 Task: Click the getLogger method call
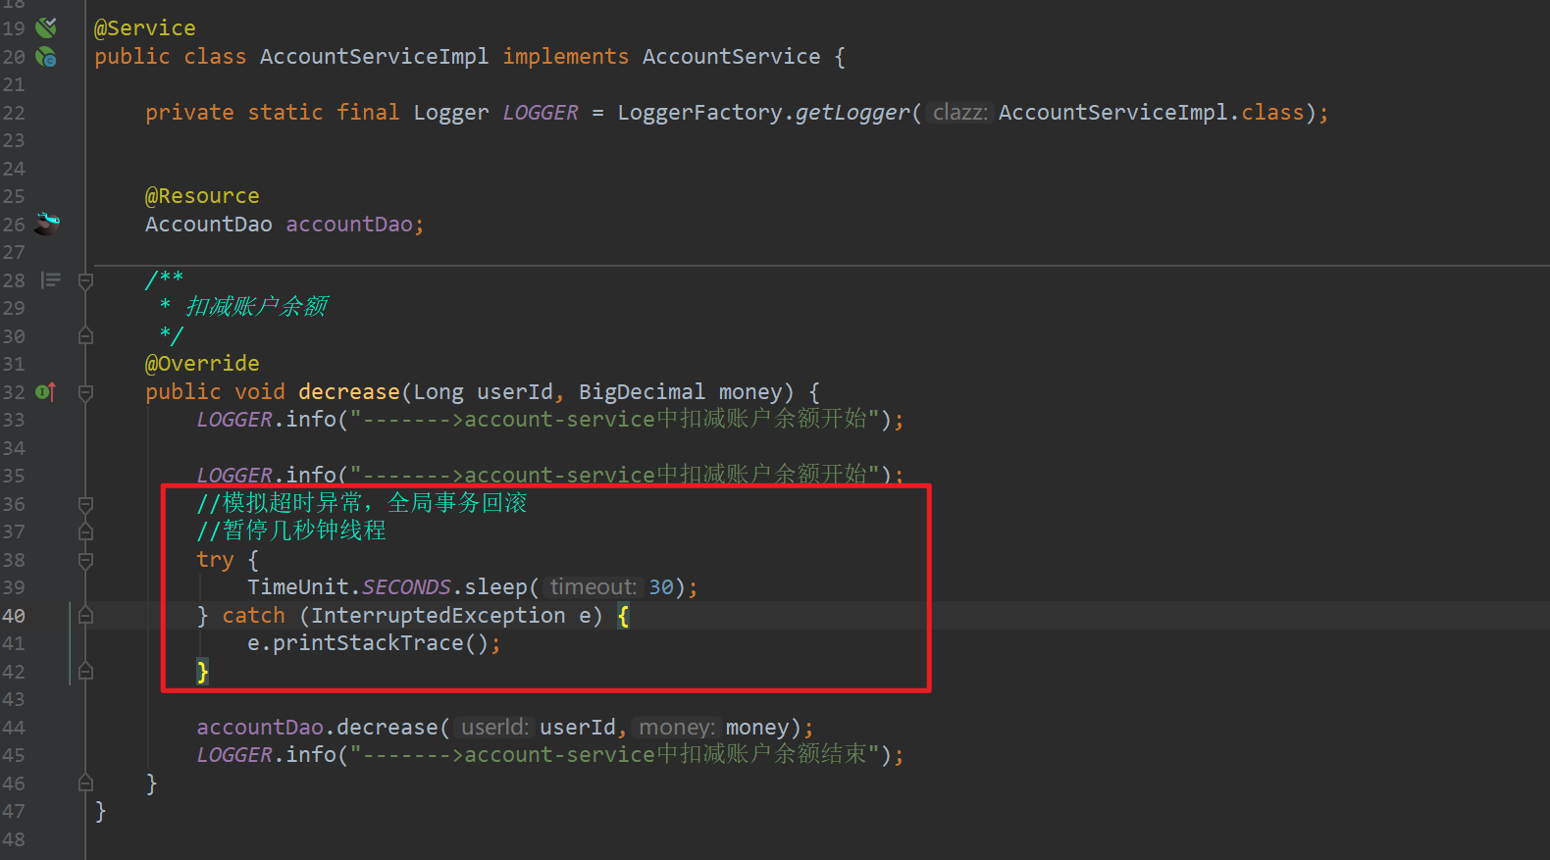pyautogui.click(x=852, y=113)
